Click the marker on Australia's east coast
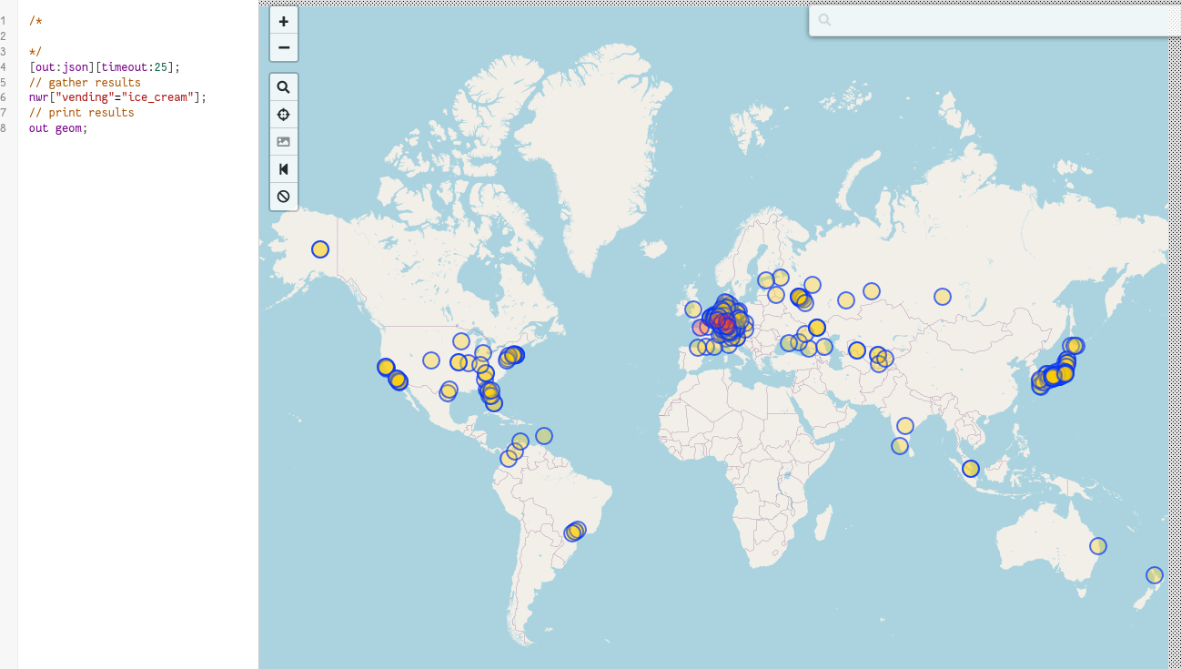This screenshot has height=669, width=1181. click(1098, 546)
